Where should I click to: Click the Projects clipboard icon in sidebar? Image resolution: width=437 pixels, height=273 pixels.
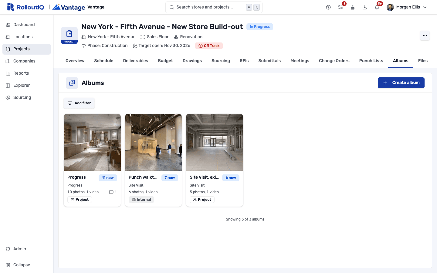pyautogui.click(x=8, y=49)
